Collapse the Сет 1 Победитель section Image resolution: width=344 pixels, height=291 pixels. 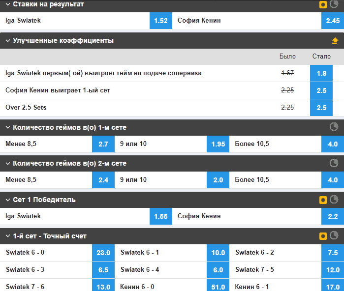(8, 200)
